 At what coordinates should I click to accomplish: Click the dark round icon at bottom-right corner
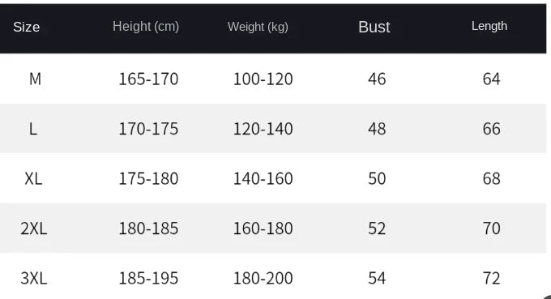coord(547,297)
